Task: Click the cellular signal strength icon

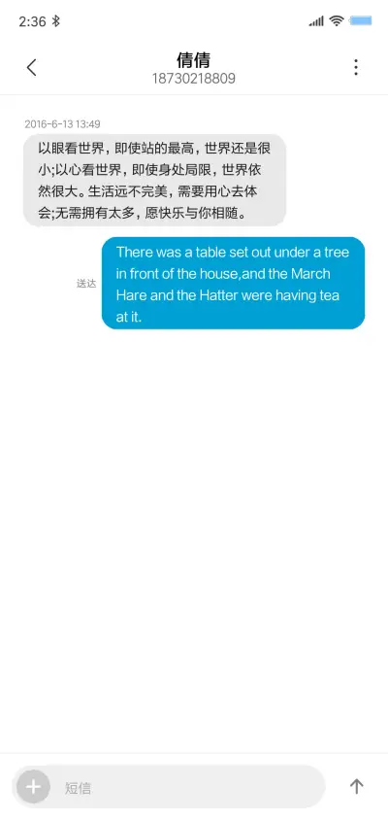Action: (316, 21)
